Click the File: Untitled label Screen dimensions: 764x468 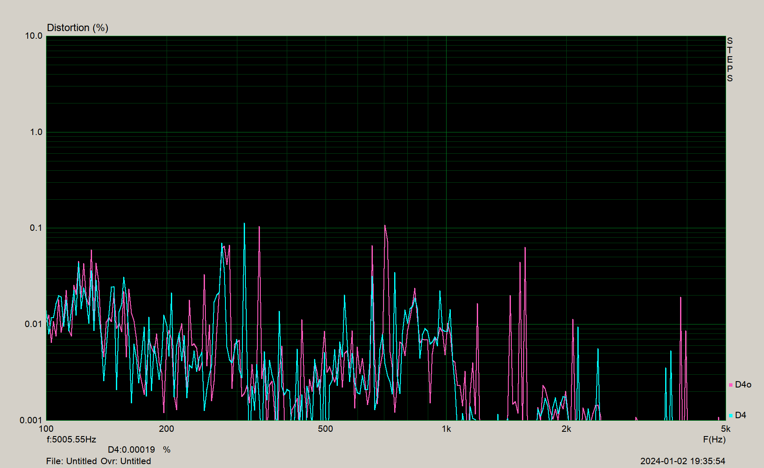click(x=72, y=461)
